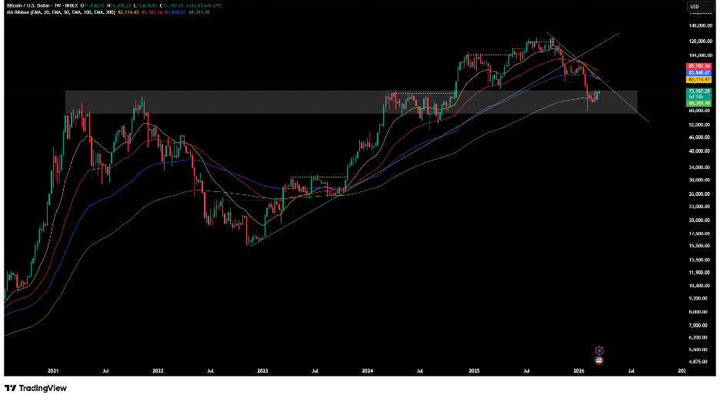
Task: Click the current price 73,167.29 label
Action: coord(698,91)
